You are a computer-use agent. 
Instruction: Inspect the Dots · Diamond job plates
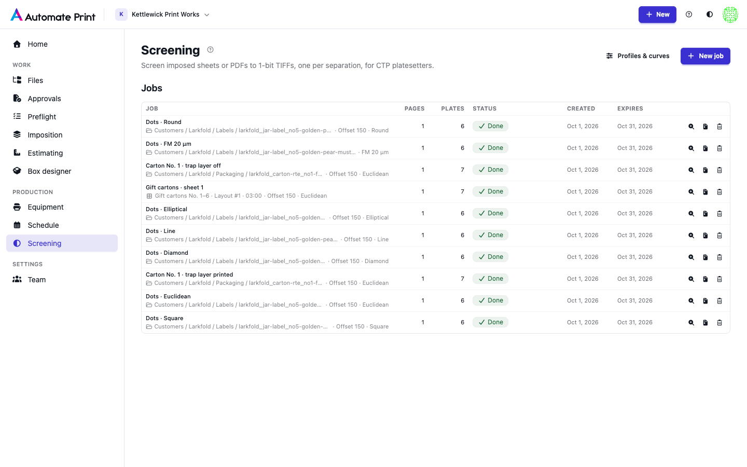click(691, 257)
